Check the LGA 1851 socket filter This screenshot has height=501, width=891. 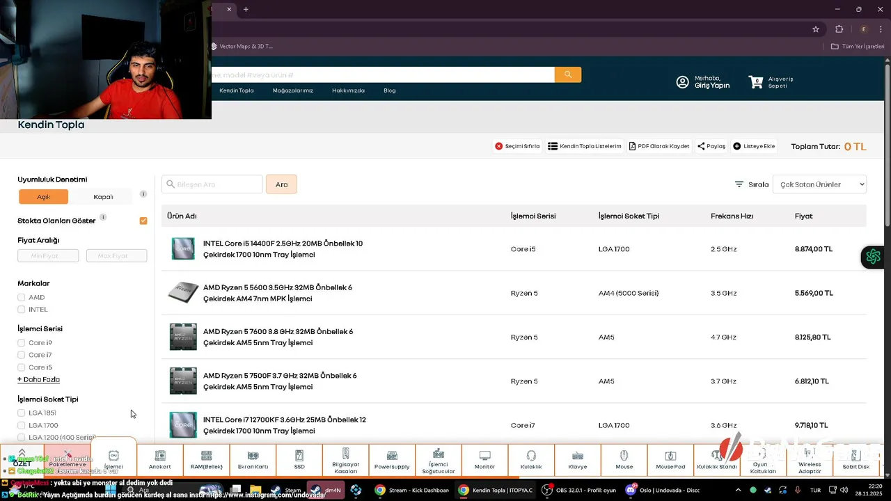[x=22, y=413]
